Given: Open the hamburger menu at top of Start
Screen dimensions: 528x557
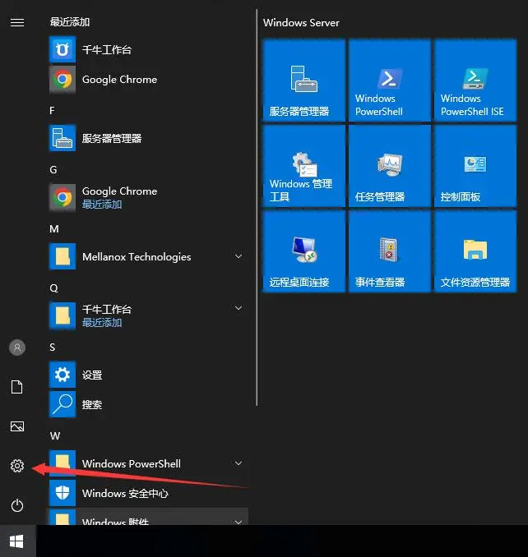Looking at the screenshot, I should point(16,22).
